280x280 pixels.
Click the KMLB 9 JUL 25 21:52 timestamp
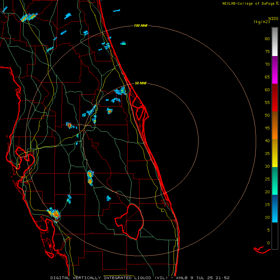(x=203, y=278)
